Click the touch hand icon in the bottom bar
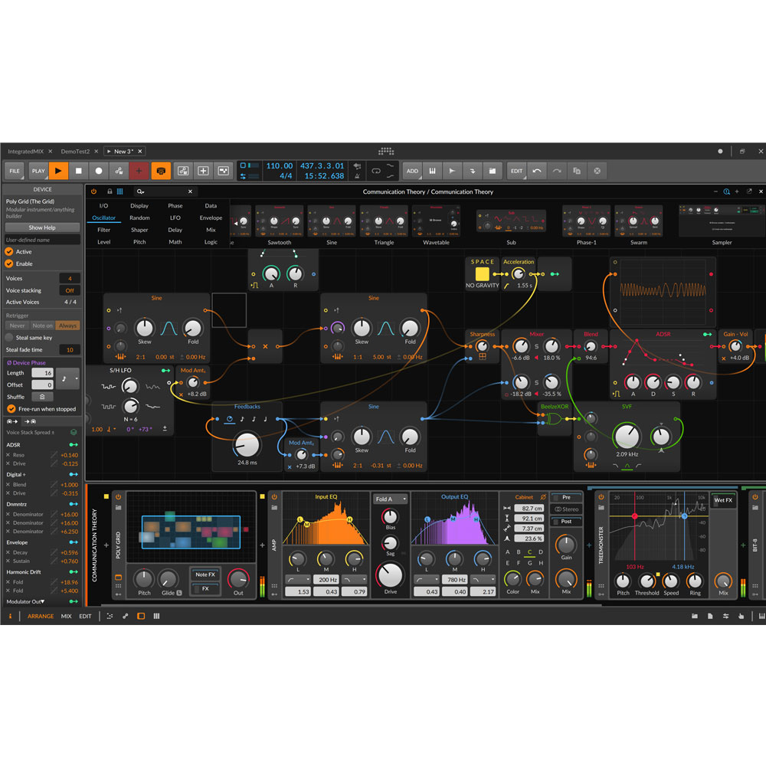Screen dimensions: 766x766 (x=741, y=616)
